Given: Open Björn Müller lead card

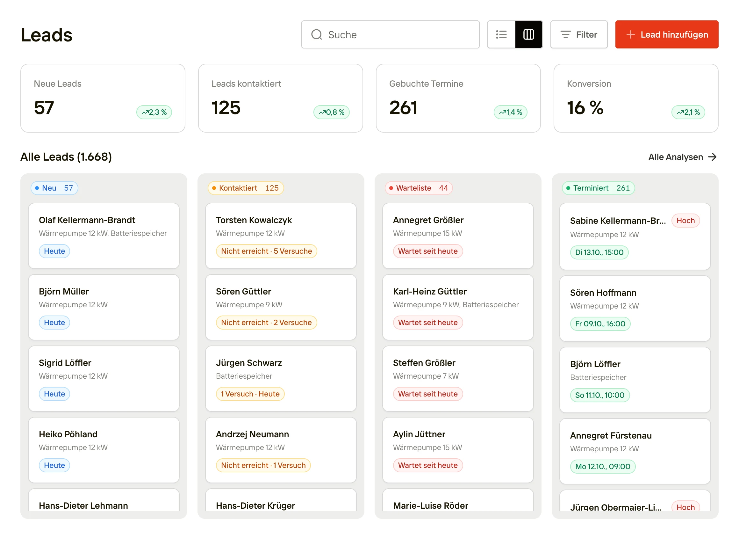Looking at the screenshot, I should [x=104, y=308].
